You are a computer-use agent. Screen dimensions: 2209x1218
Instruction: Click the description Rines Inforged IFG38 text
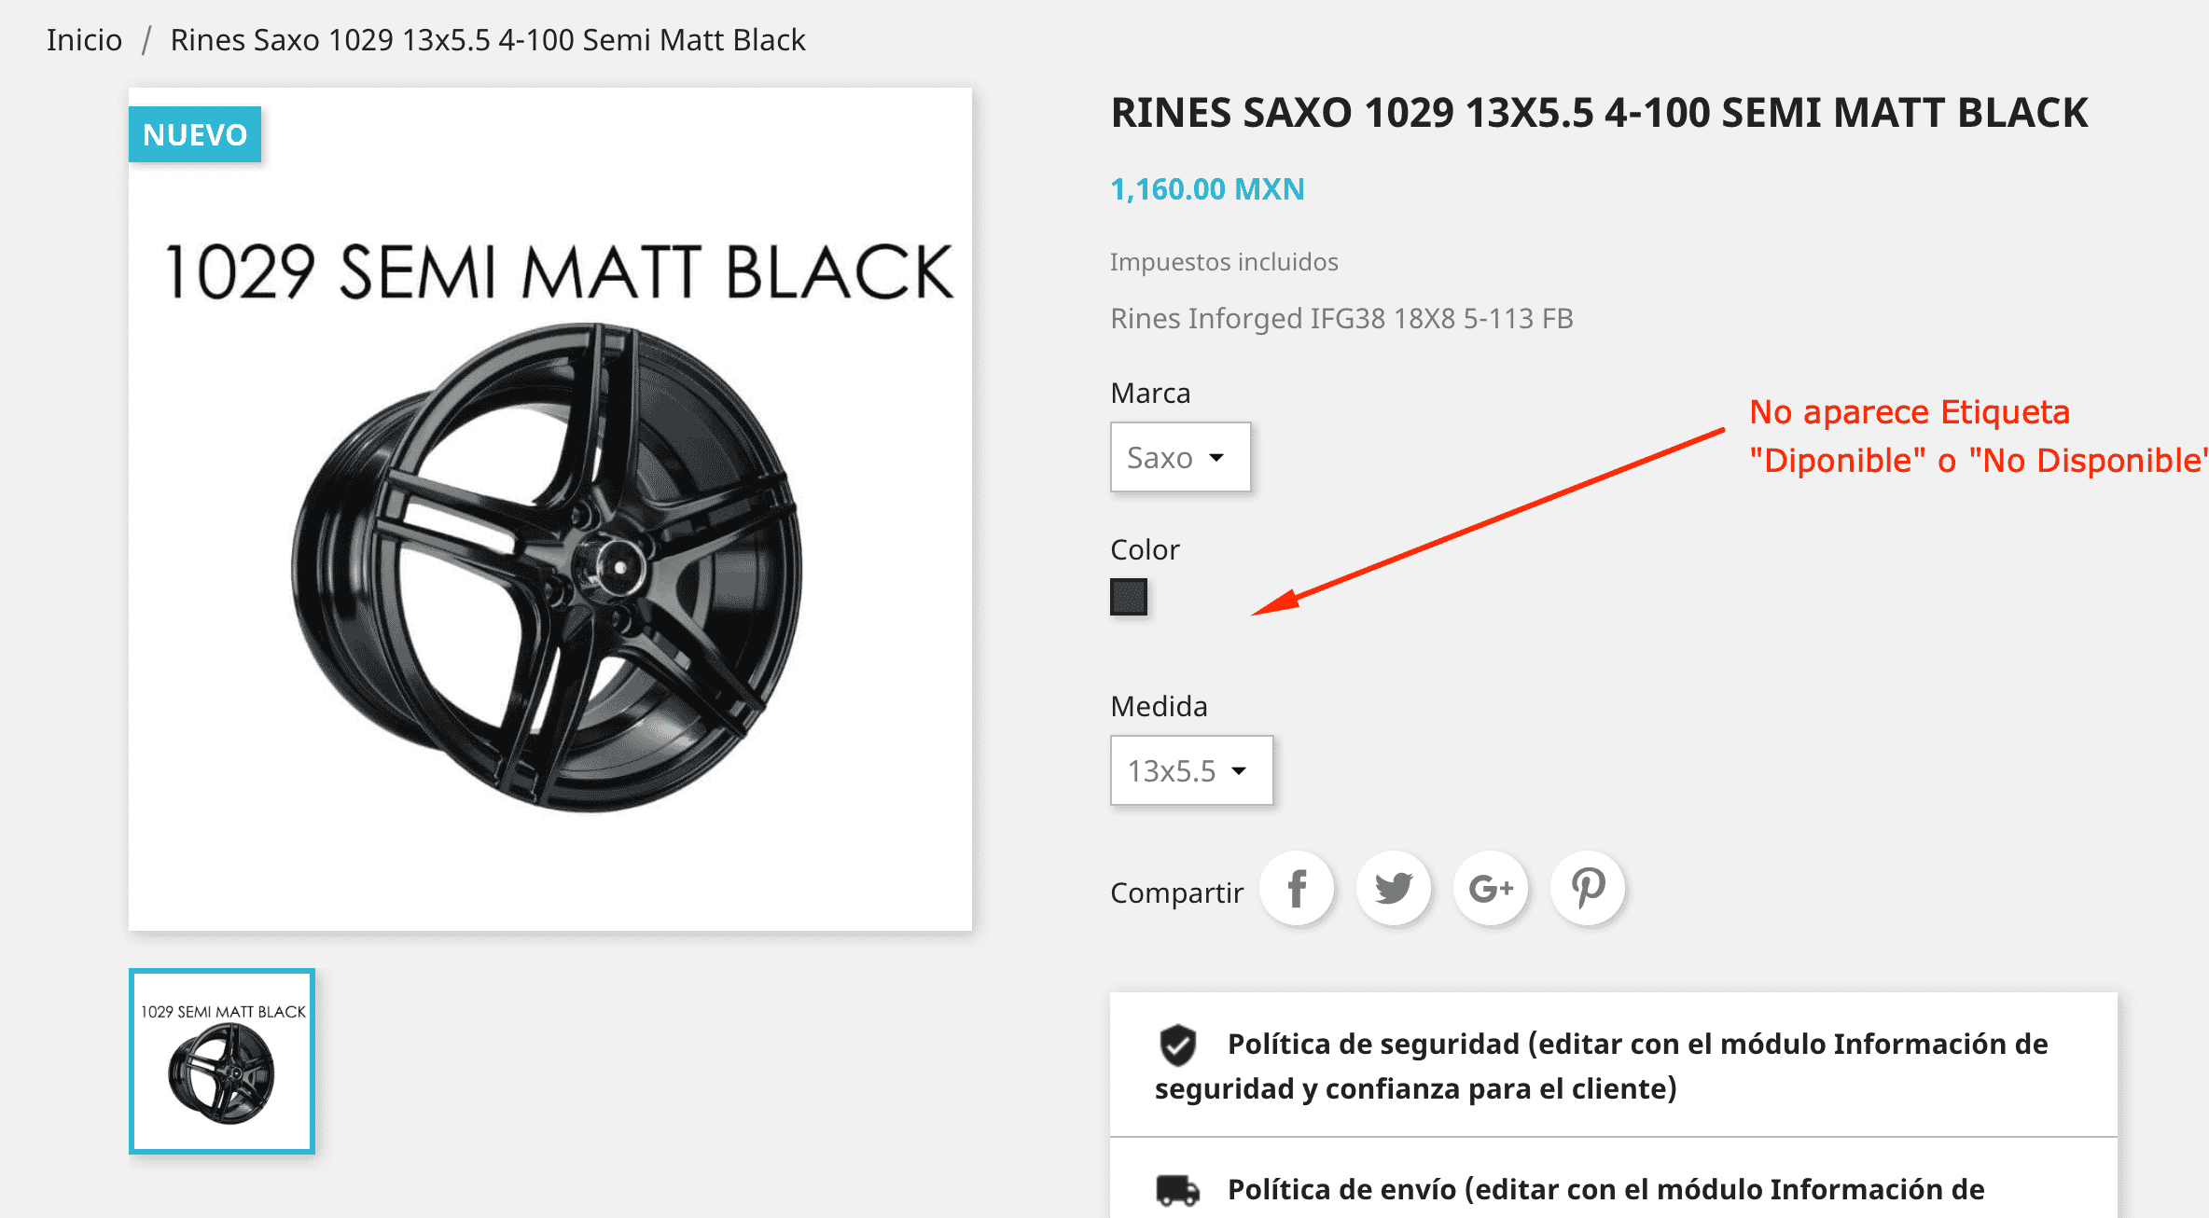pyautogui.click(x=1341, y=319)
